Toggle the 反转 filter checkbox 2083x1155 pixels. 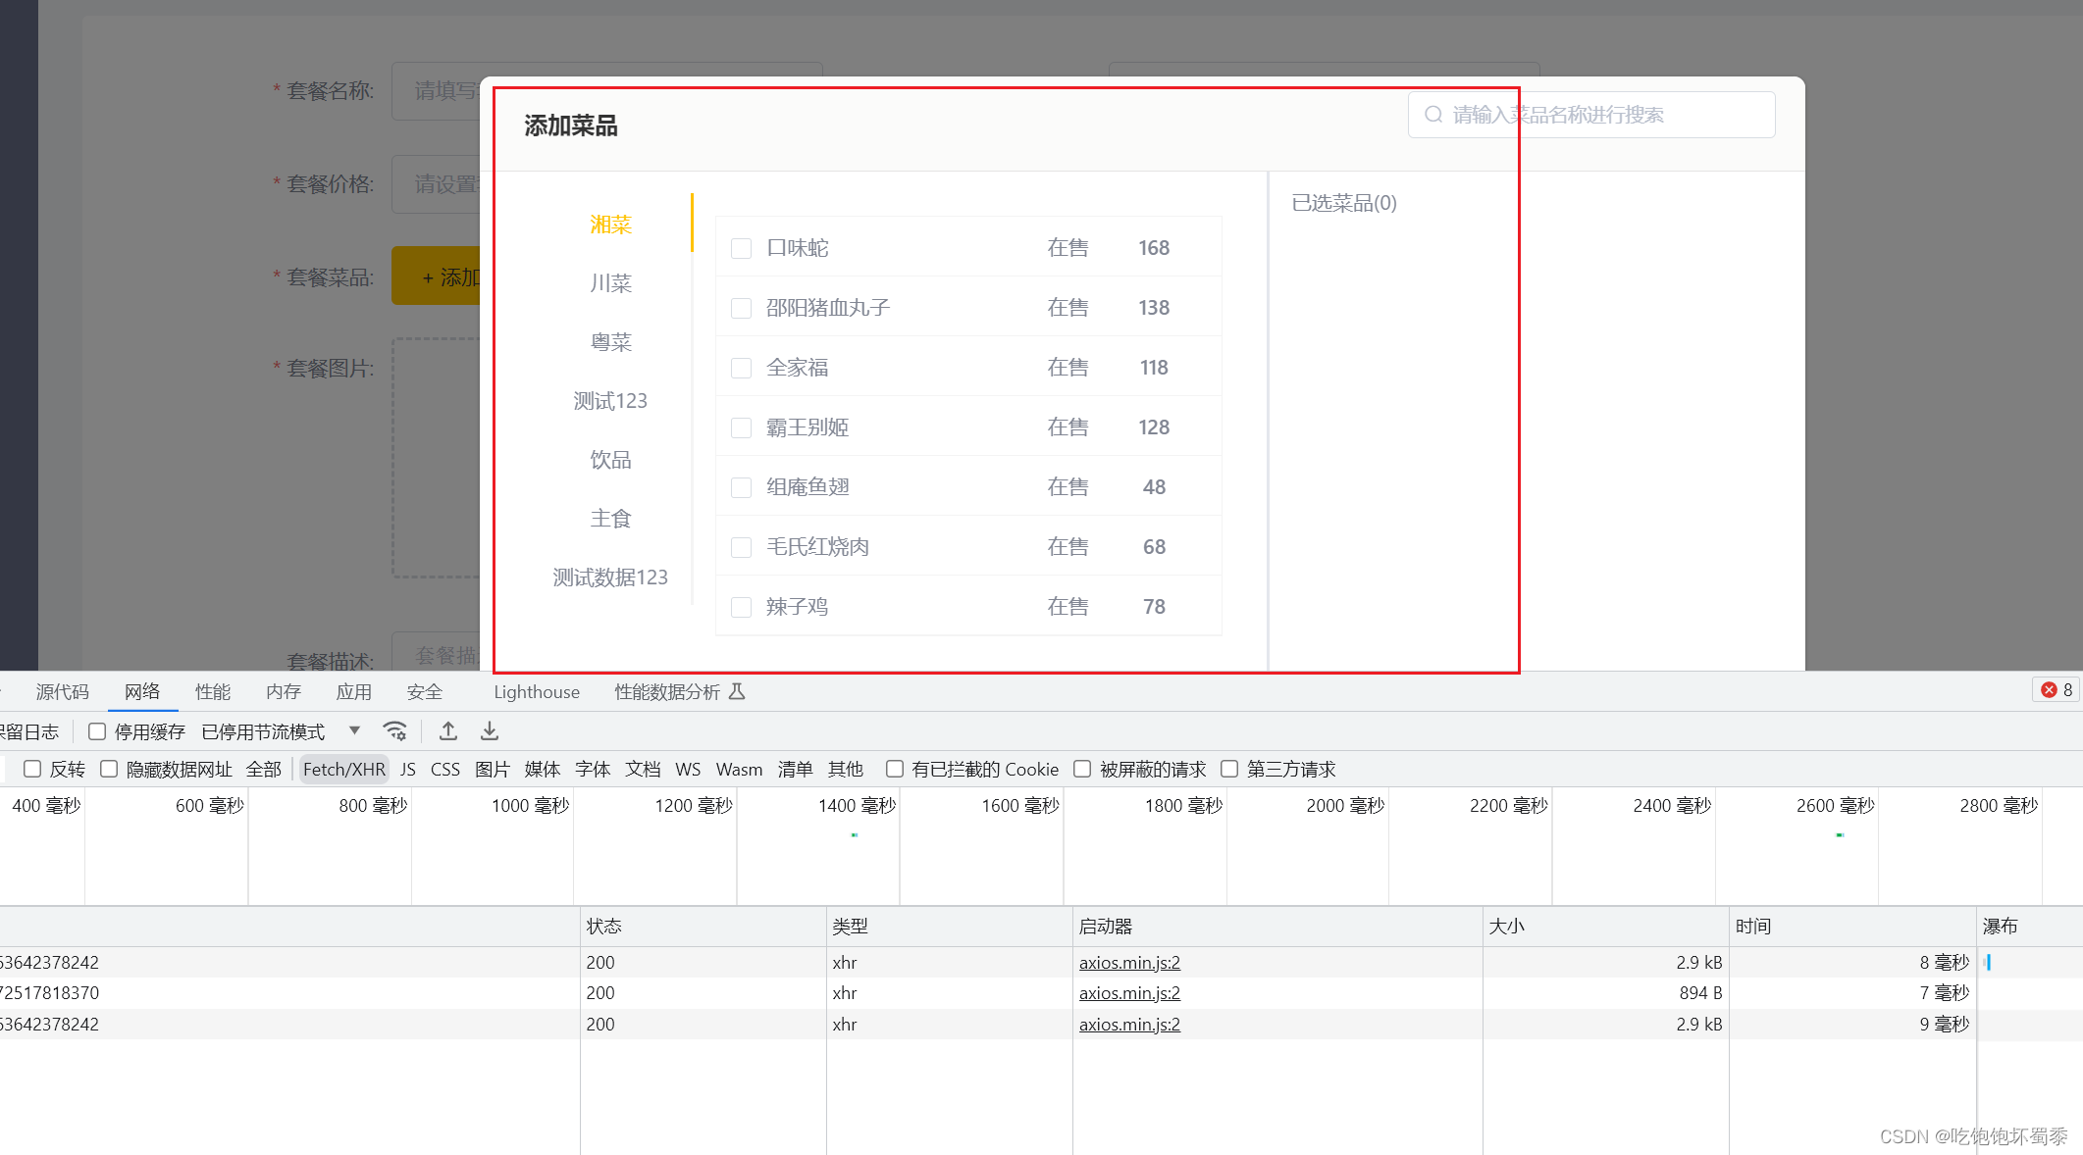pos(32,769)
